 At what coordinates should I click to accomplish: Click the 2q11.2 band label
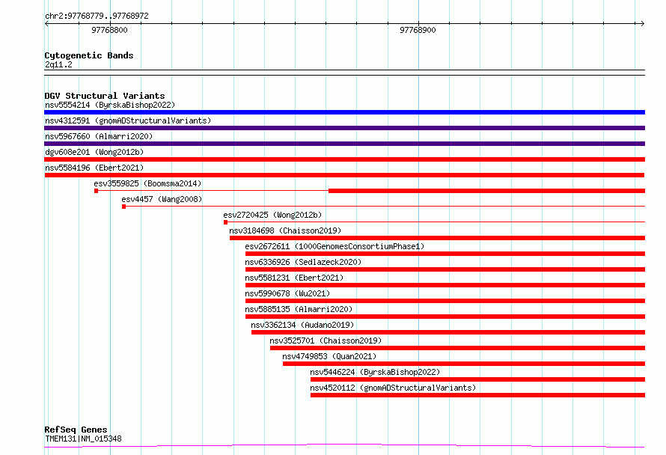point(58,64)
